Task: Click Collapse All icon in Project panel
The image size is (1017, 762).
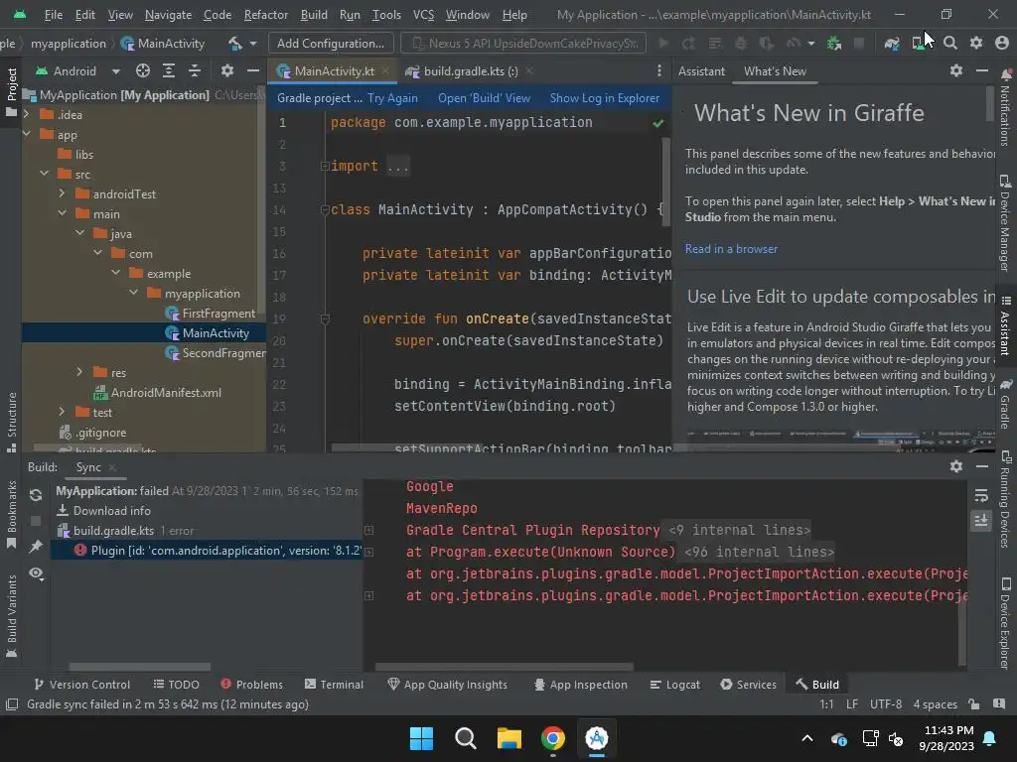Action: pos(194,70)
